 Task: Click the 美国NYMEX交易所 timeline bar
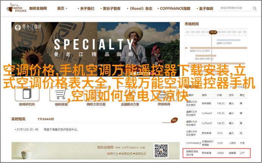click(x=218, y=48)
